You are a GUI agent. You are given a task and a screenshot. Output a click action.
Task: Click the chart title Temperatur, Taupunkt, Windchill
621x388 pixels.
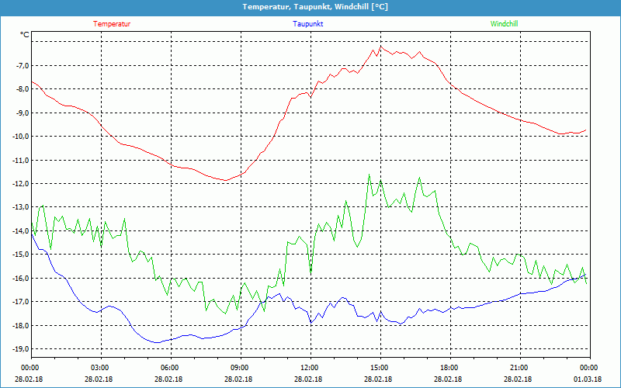[315, 7]
